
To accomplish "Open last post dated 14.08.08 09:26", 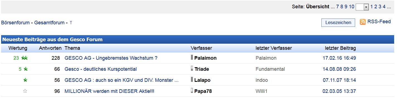I will coord(339,69).
